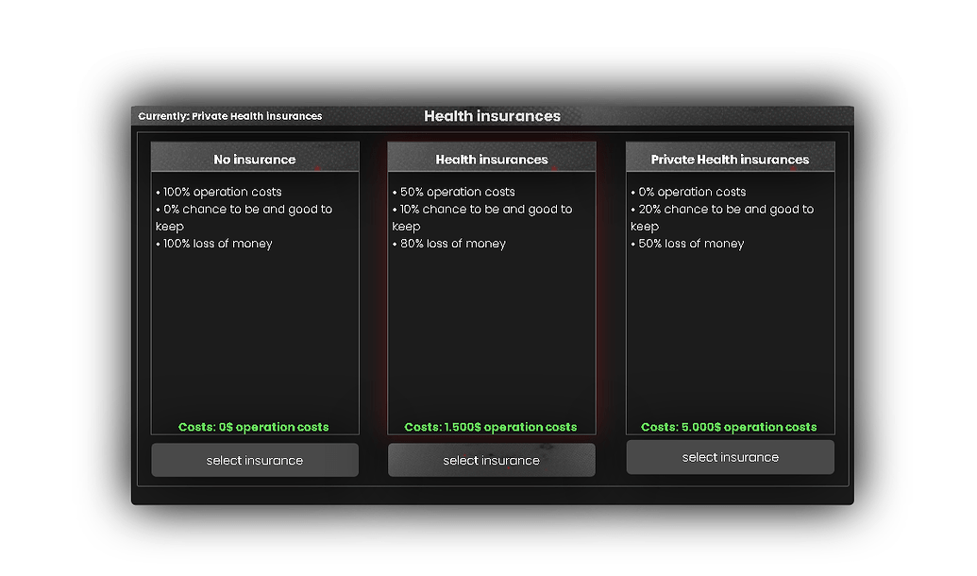Viewport: 977px width, 576px height.
Task: Click the 80% loss of money text
Action: (x=448, y=243)
